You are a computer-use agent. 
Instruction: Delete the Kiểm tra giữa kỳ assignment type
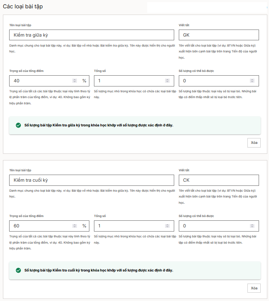[254, 143]
